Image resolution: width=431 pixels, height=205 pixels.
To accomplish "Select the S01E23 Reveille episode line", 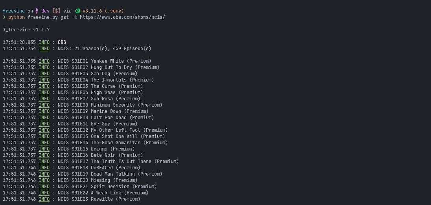I will click(x=99, y=199).
